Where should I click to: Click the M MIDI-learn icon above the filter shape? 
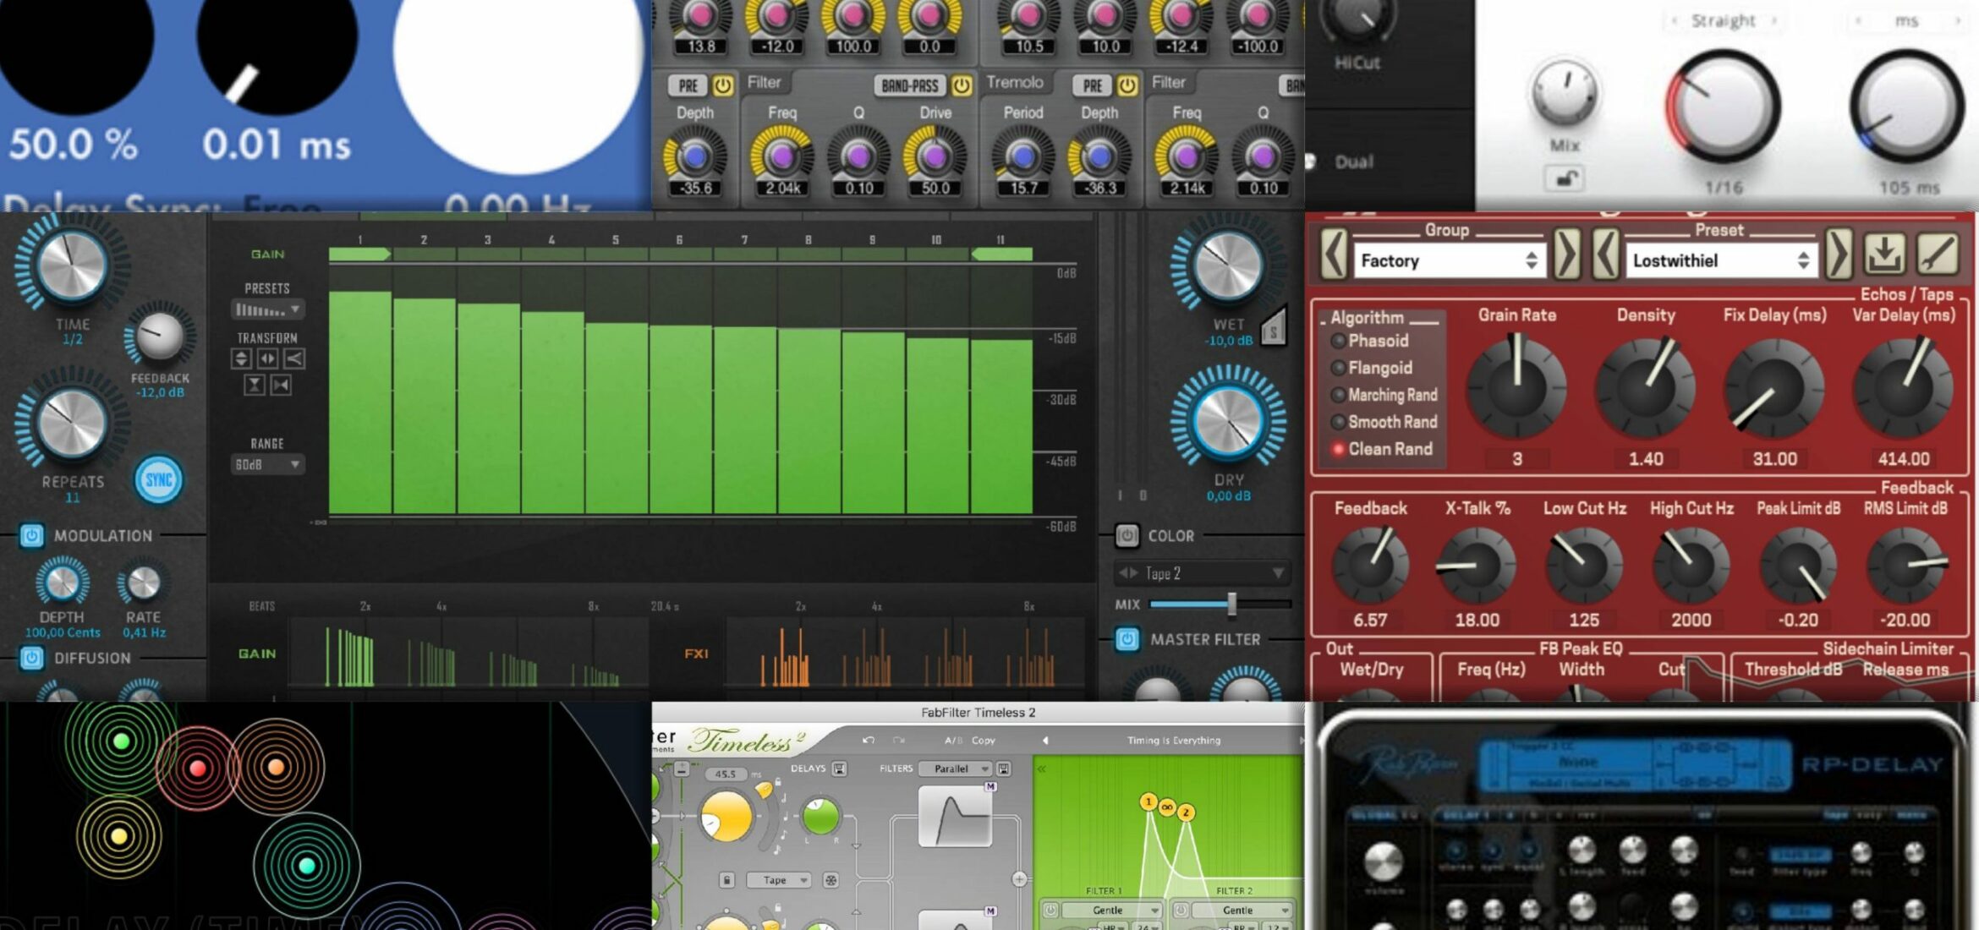pyautogui.click(x=992, y=787)
